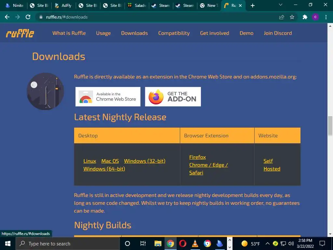Open Usage in the site navigation
Image resolution: width=333 pixels, height=250 pixels.
(x=103, y=33)
